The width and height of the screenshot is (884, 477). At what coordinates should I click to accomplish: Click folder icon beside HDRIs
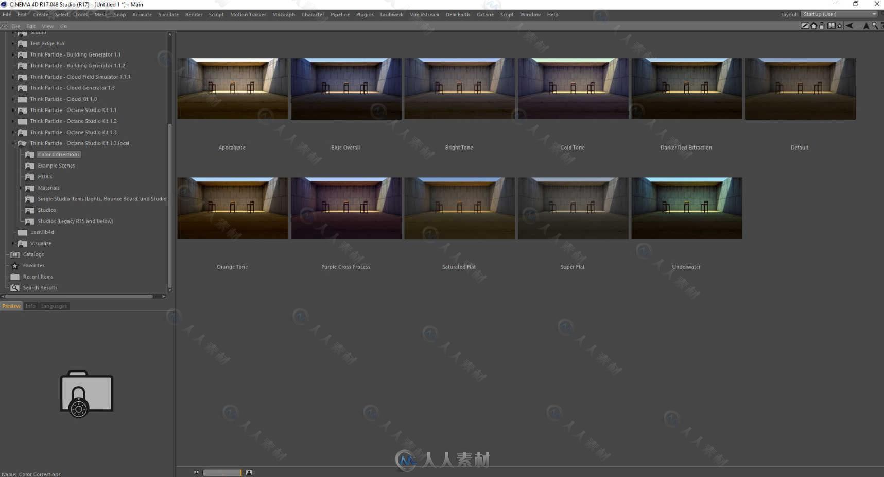tap(30, 177)
